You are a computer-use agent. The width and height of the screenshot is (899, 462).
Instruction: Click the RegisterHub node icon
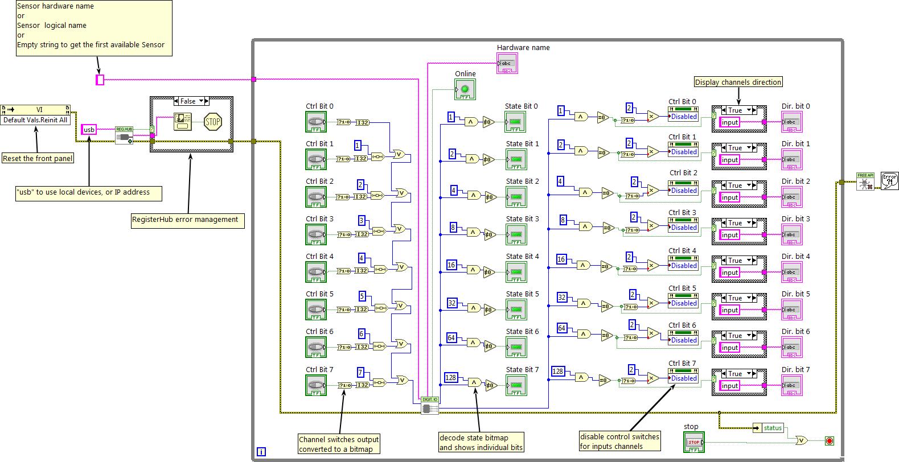click(x=124, y=135)
